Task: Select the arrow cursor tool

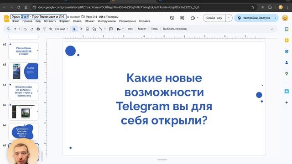Action: tap(74, 29)
